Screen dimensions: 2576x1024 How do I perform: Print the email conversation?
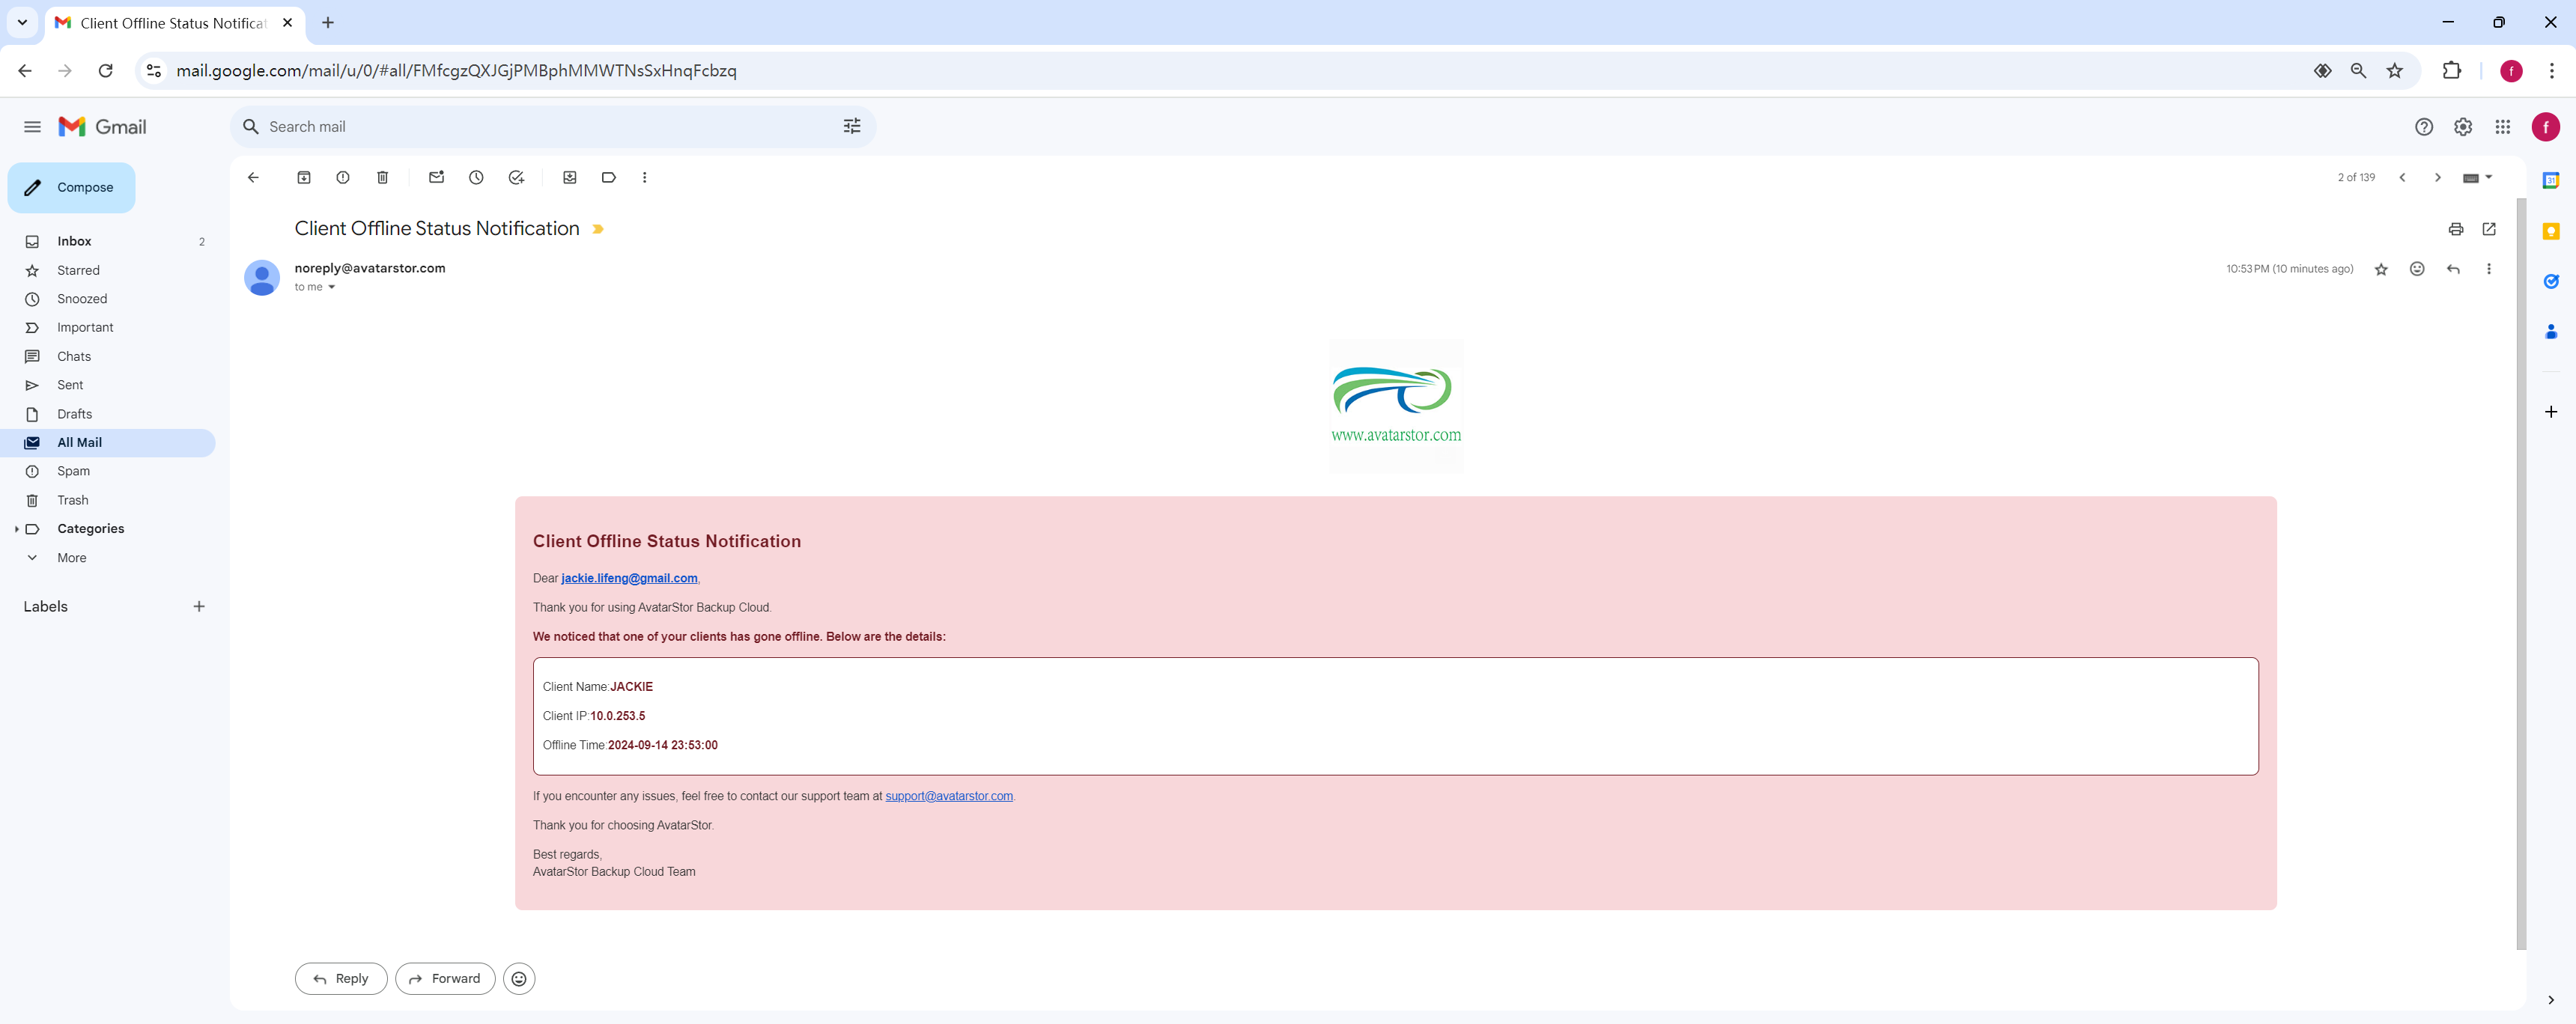2455,229
